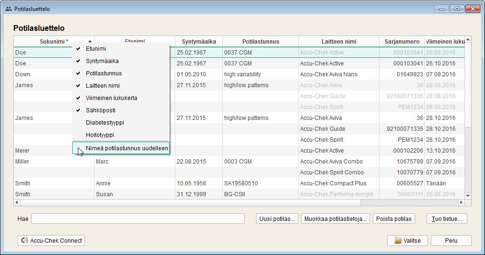This screenshot has height=255, width=485.
Task: Click serial number 000102206
Action: (x=409, y=151)
